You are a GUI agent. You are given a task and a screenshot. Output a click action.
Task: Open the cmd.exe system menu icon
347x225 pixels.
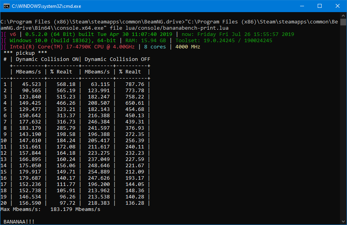(7, 6)
